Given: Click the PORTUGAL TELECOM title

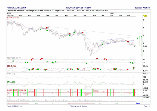Looking at the screenshot, I should (x=16, y=8).
